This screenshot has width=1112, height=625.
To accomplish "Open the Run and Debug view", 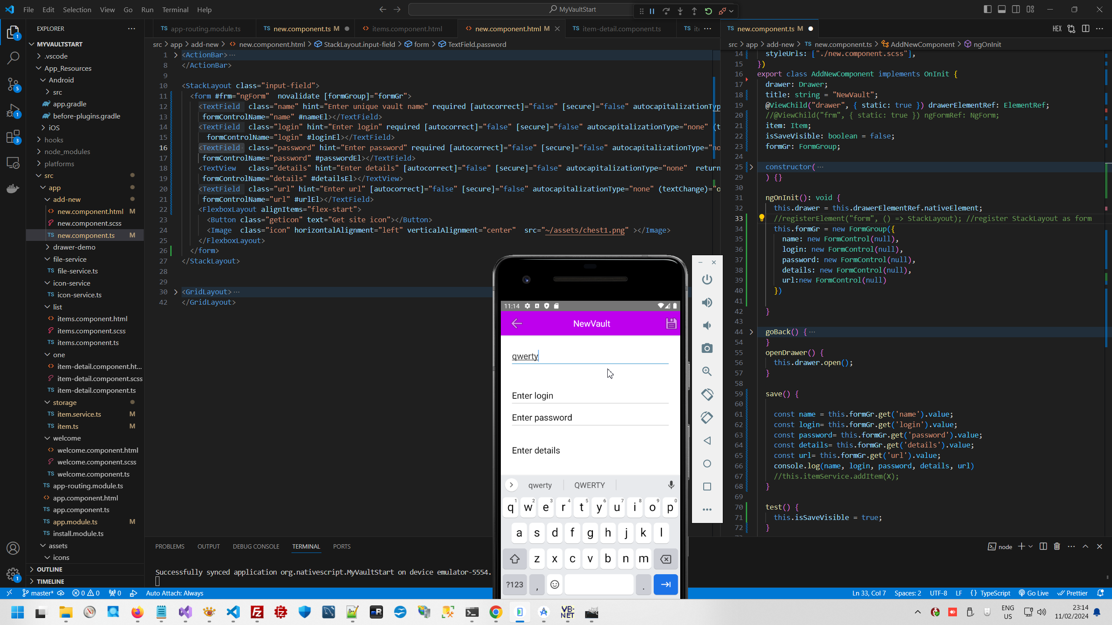I will click(13, 111).
